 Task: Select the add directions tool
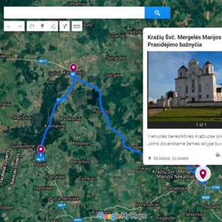pos(64,26)
